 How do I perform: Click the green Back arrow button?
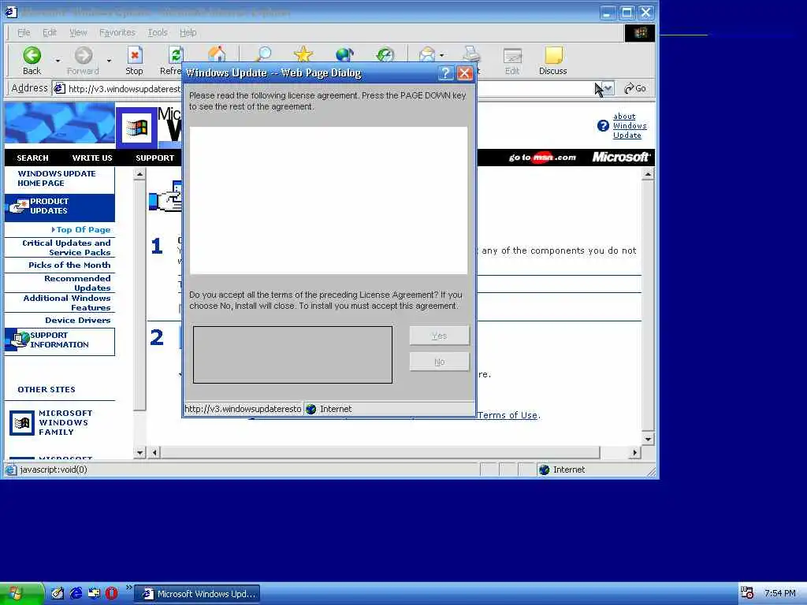tap(32, 56)
